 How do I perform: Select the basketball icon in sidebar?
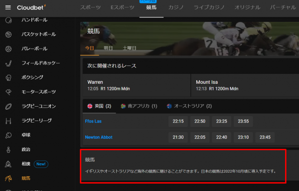[x=8, y=34]
